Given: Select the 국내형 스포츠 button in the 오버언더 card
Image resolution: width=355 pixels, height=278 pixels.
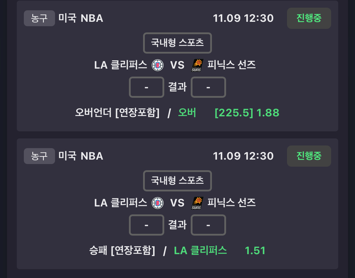Looking at the screenshot, I should click(x=177, y=43).
